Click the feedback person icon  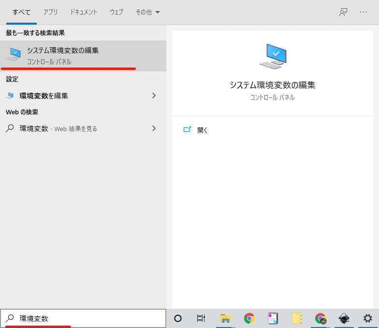(343, 12)
